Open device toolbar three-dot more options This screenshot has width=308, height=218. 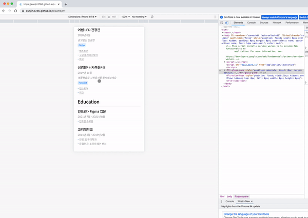[215, 17]
